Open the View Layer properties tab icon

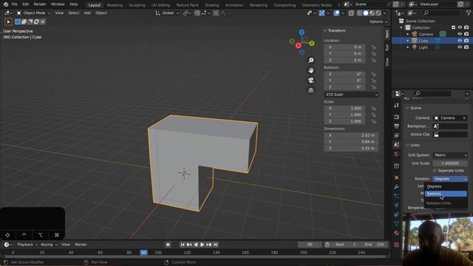[396, 135]
